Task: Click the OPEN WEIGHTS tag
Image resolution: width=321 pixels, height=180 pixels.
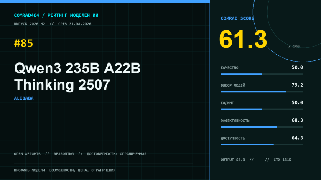Action: pyautogui.click(x=27, y=154)
